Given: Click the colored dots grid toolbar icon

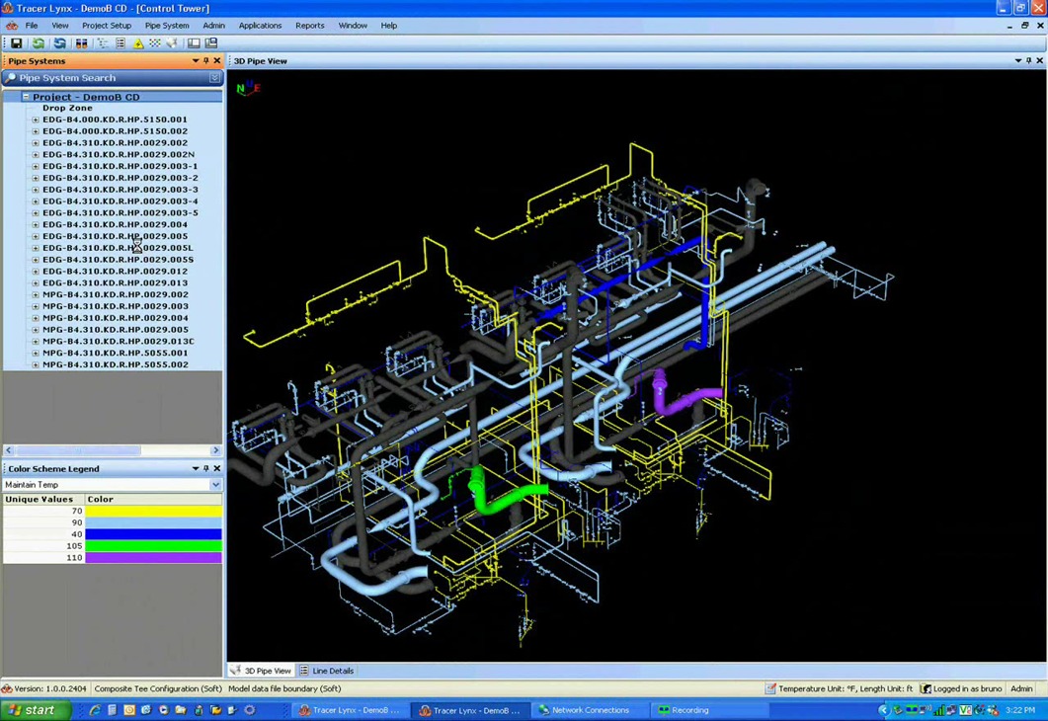Looking at the screenshot, I should point(155,43).
